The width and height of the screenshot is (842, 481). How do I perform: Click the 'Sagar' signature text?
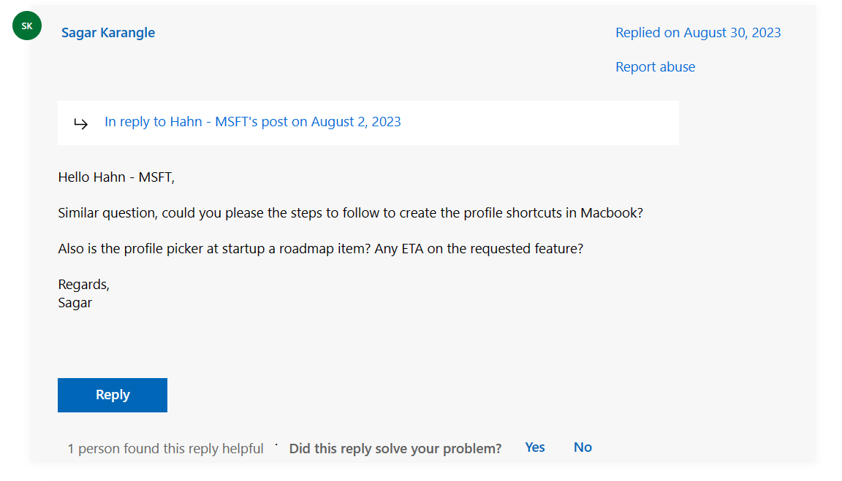click(x=75, y=302)
